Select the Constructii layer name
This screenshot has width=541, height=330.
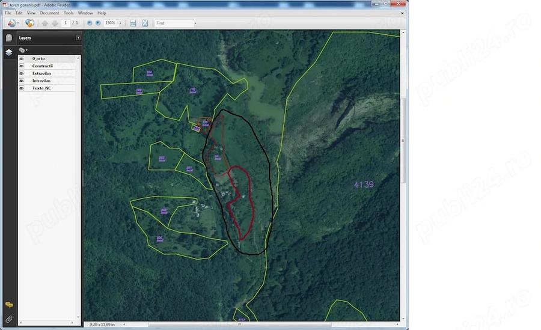(x=43, y=66)
